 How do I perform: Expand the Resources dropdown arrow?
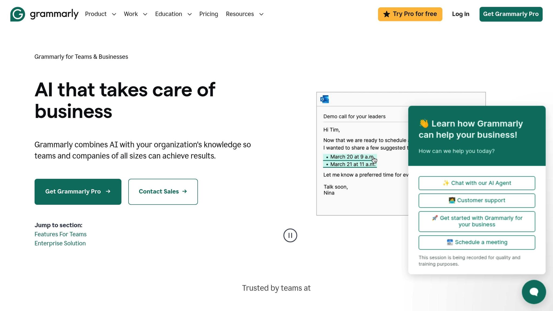[x=261, y=14]
